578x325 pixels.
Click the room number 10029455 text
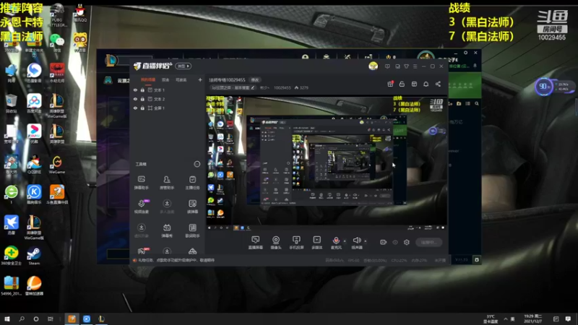[x=282, y=87]
